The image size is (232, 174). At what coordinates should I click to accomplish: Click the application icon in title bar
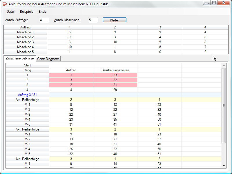[x=5, y=3]
